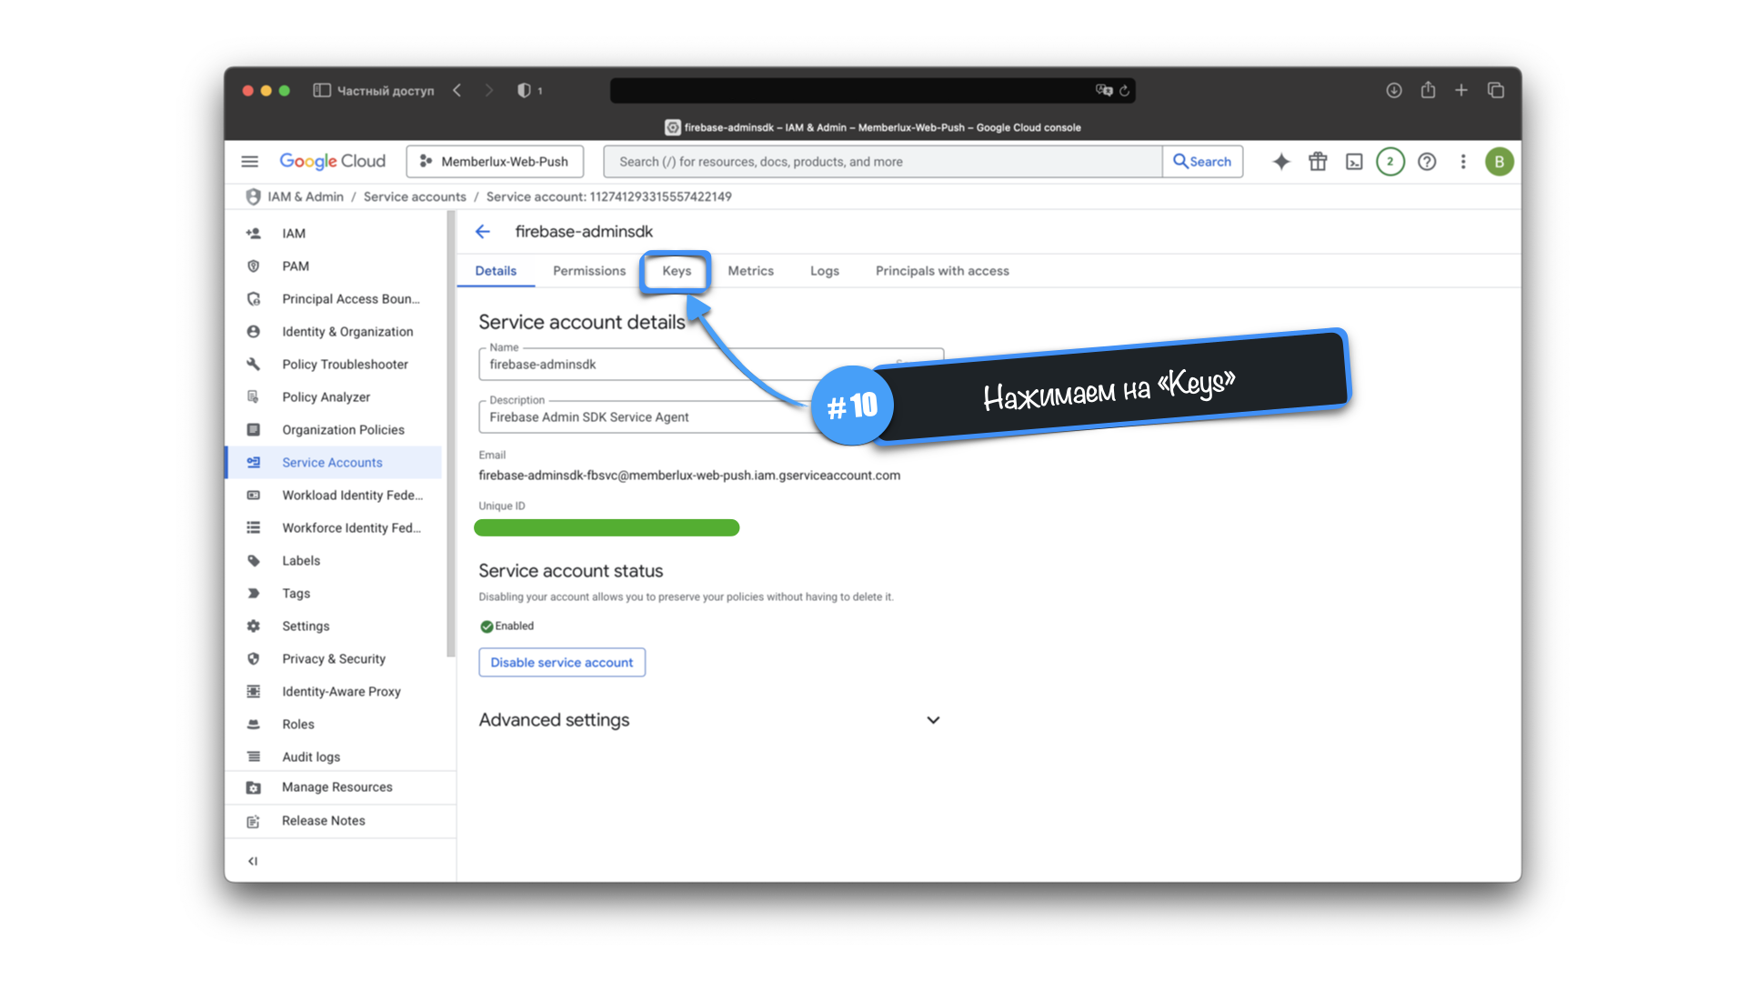Viewport: 1746px width, 982px height.
Task: Collapse the left sidebar navigation panel
Action: 253,861
